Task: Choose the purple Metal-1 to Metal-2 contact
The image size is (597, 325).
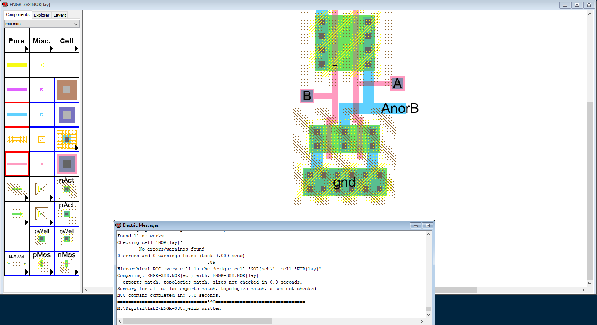Action: (66, 114)
